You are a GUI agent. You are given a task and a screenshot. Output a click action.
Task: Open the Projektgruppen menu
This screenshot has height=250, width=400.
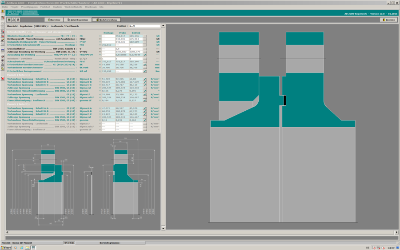click(29, 7)
